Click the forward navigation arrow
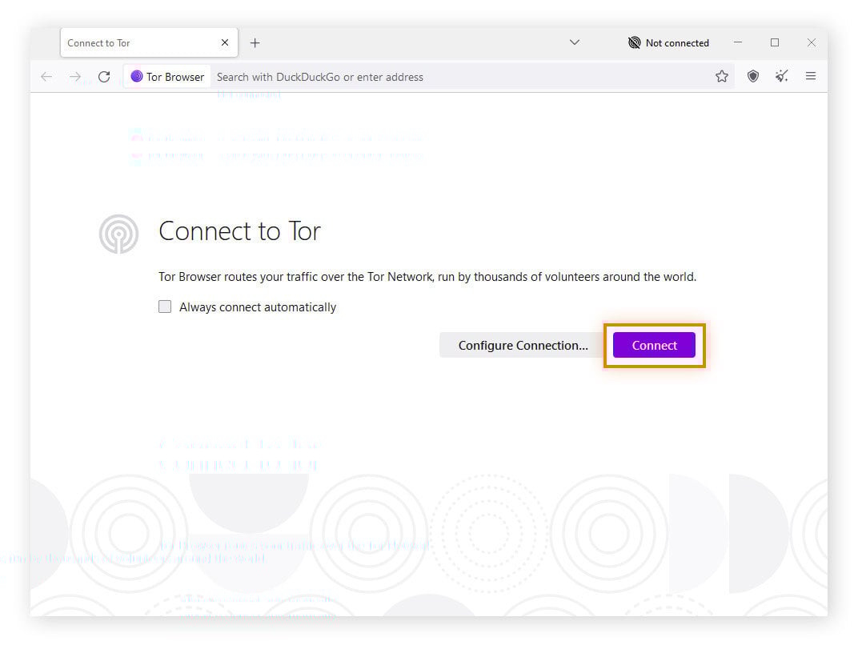The image size is (858, 645). pos(74,76)
